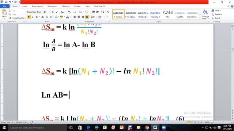Switch to the References tab

point(52,6)
